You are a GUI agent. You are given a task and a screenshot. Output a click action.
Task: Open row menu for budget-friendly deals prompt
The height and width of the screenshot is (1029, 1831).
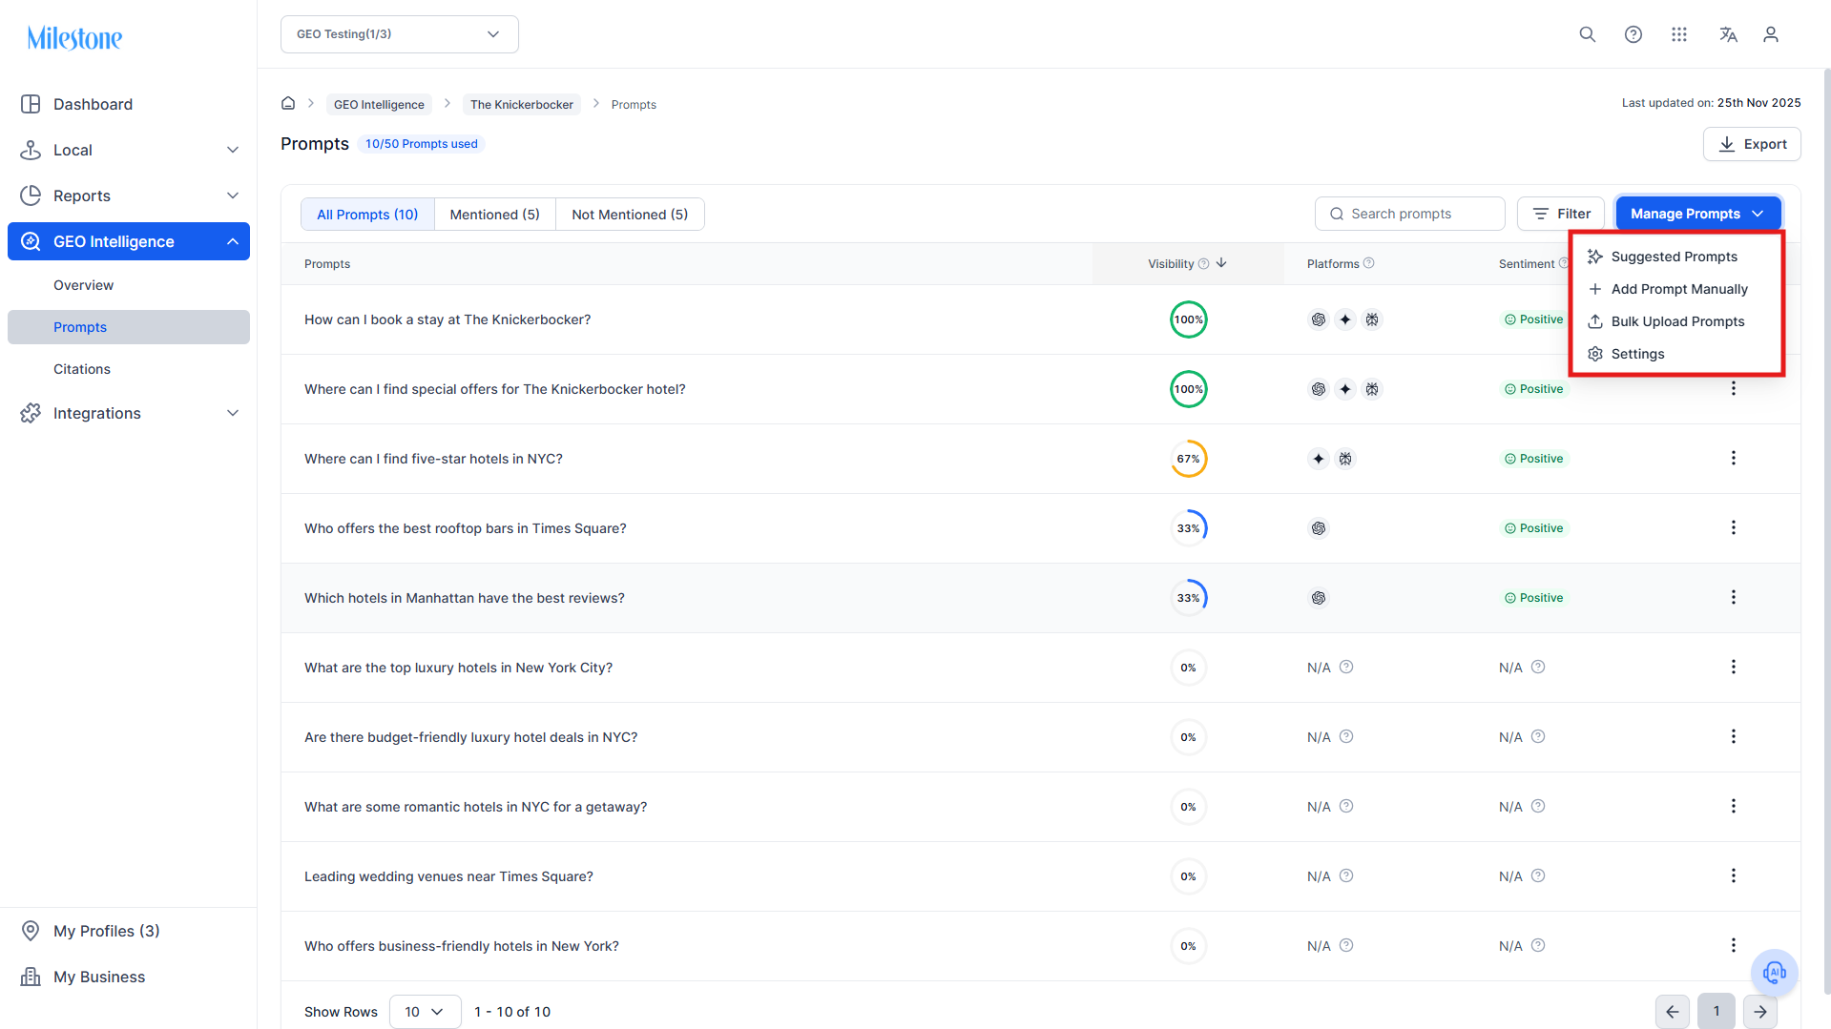click(1734, 737)
